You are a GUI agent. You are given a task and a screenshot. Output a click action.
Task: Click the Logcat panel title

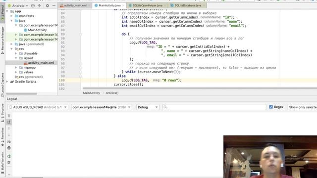point(12,99)
